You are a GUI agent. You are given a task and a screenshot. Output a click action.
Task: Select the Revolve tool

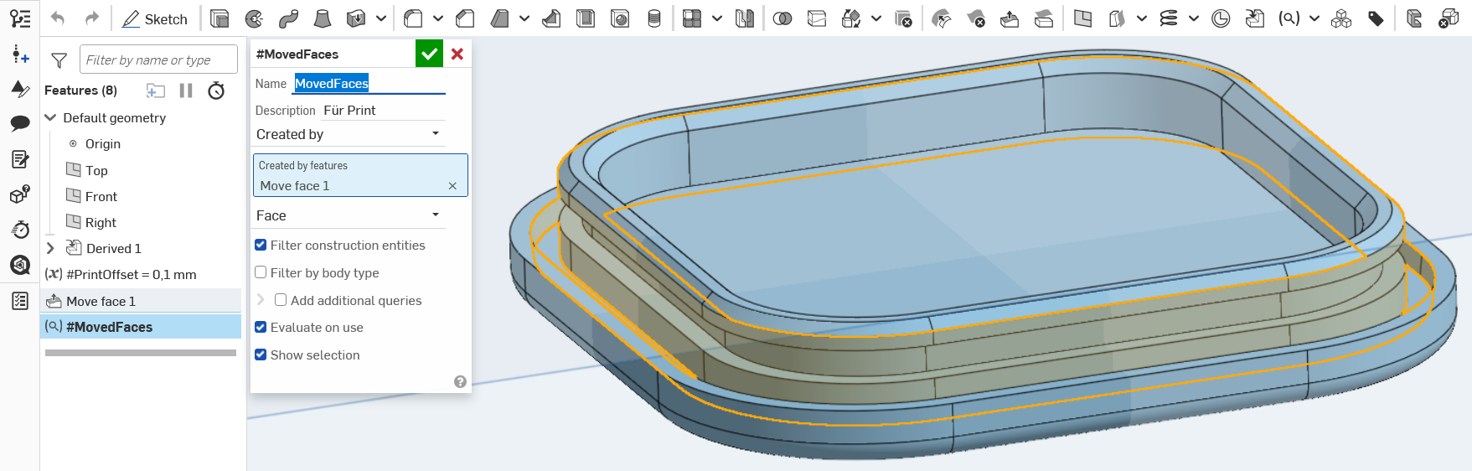coord(254,18)
